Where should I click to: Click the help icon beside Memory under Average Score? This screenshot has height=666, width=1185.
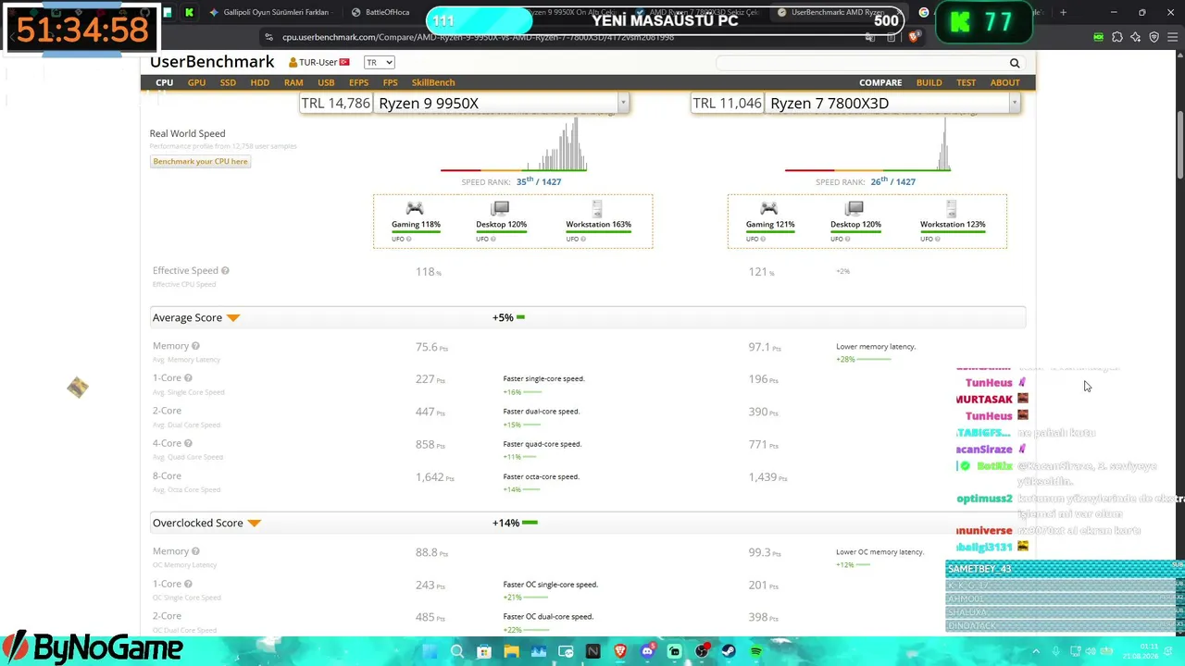point(195,346)
